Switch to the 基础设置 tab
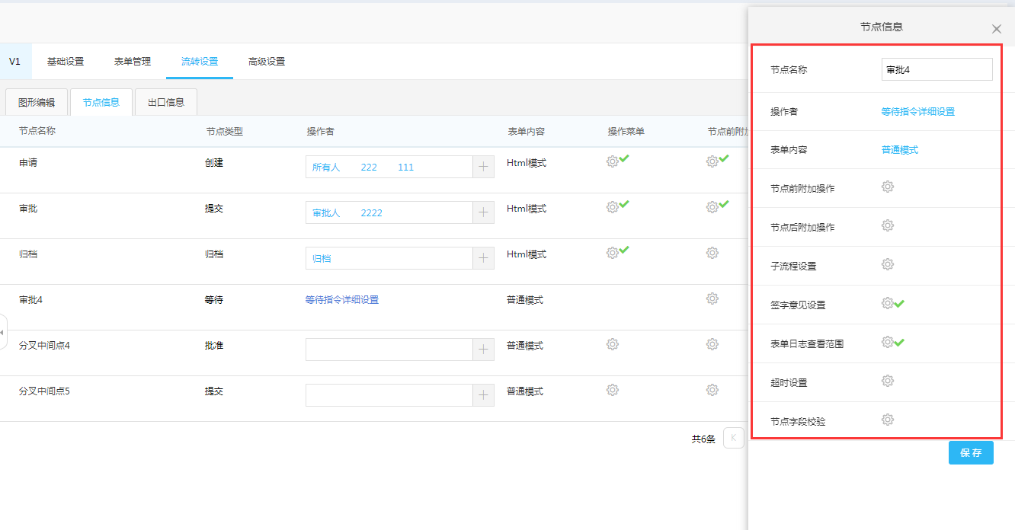The width and height of the screenshot is (1015, 530). [66, 62]
